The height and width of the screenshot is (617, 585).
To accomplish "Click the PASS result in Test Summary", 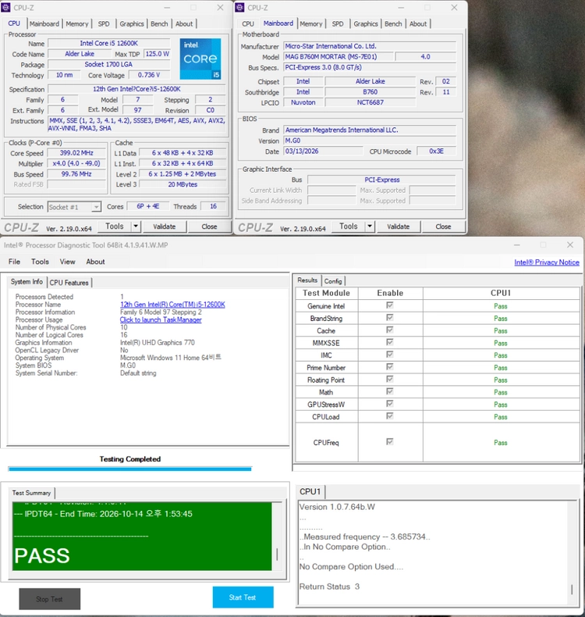I will 42,555.
